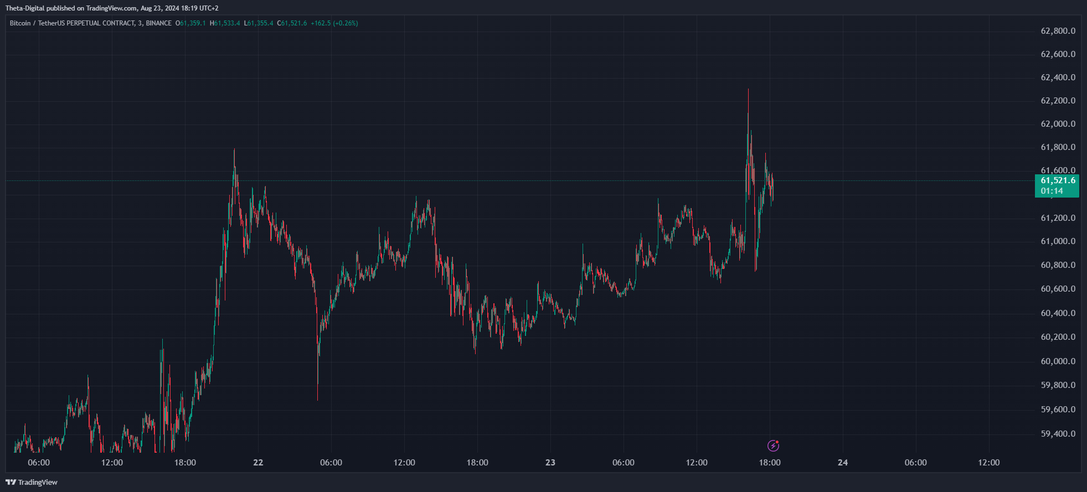Click the 62,400.0 price axis label
The height and width of the screenshot is (492, 1087).
[x=1058, y=77]
